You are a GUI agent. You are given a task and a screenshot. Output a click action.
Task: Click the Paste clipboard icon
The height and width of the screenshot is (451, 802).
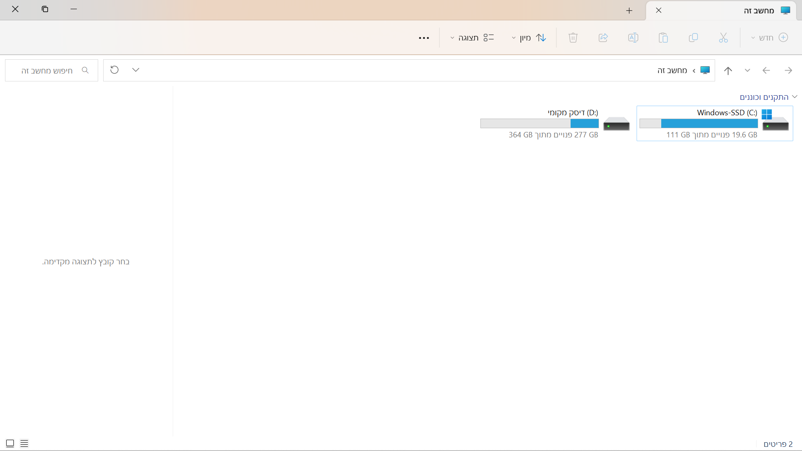click(x=663, y=38)
